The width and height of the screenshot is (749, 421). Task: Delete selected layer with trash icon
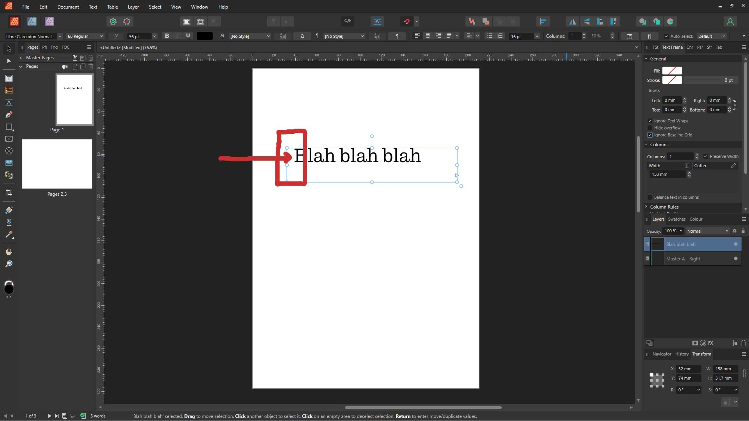pyautogui.click(x=744, y=343)
